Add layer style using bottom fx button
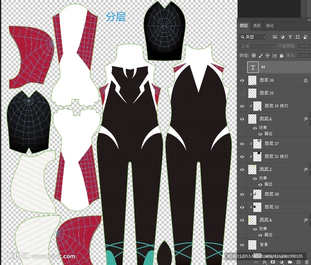This screenshot has width=311, height=265. point(265,262)
